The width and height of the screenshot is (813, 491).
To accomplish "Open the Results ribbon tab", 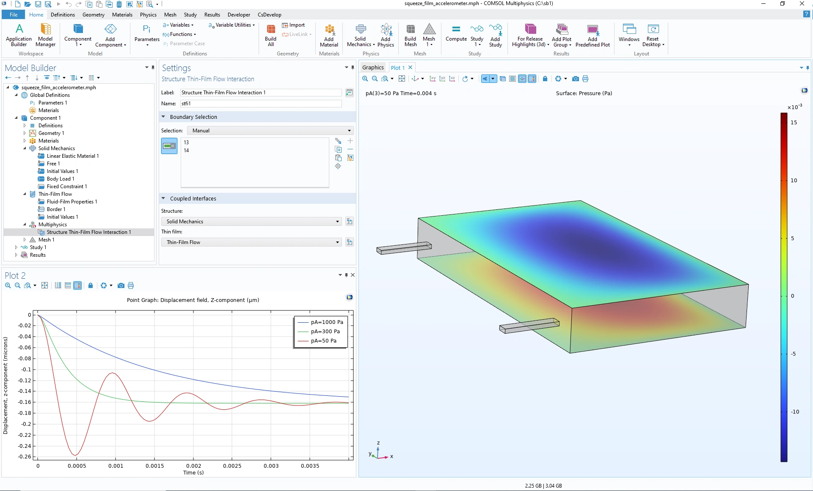I will pyautogui.click(x=212, y=15).
